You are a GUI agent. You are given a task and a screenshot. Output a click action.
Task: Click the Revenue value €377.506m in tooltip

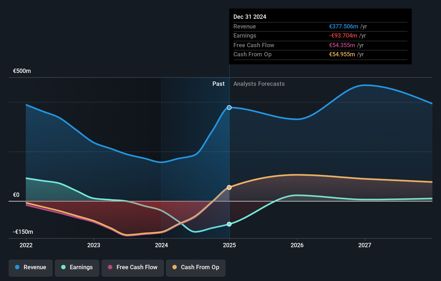(344, 26)
